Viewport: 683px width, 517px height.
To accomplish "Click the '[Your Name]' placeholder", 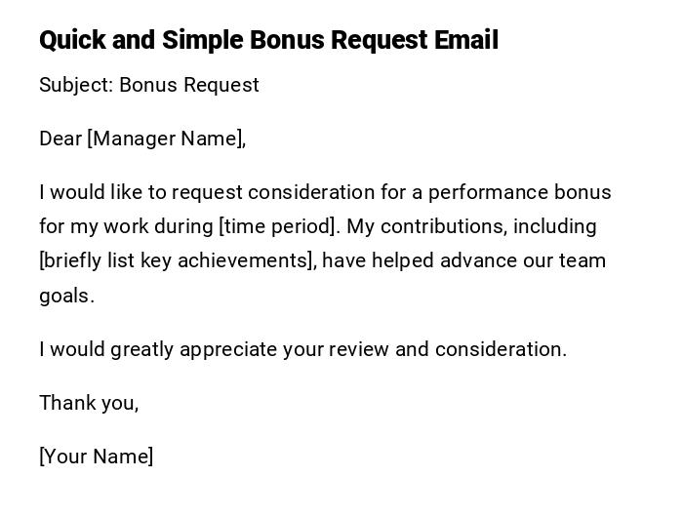I will (97, 457).
